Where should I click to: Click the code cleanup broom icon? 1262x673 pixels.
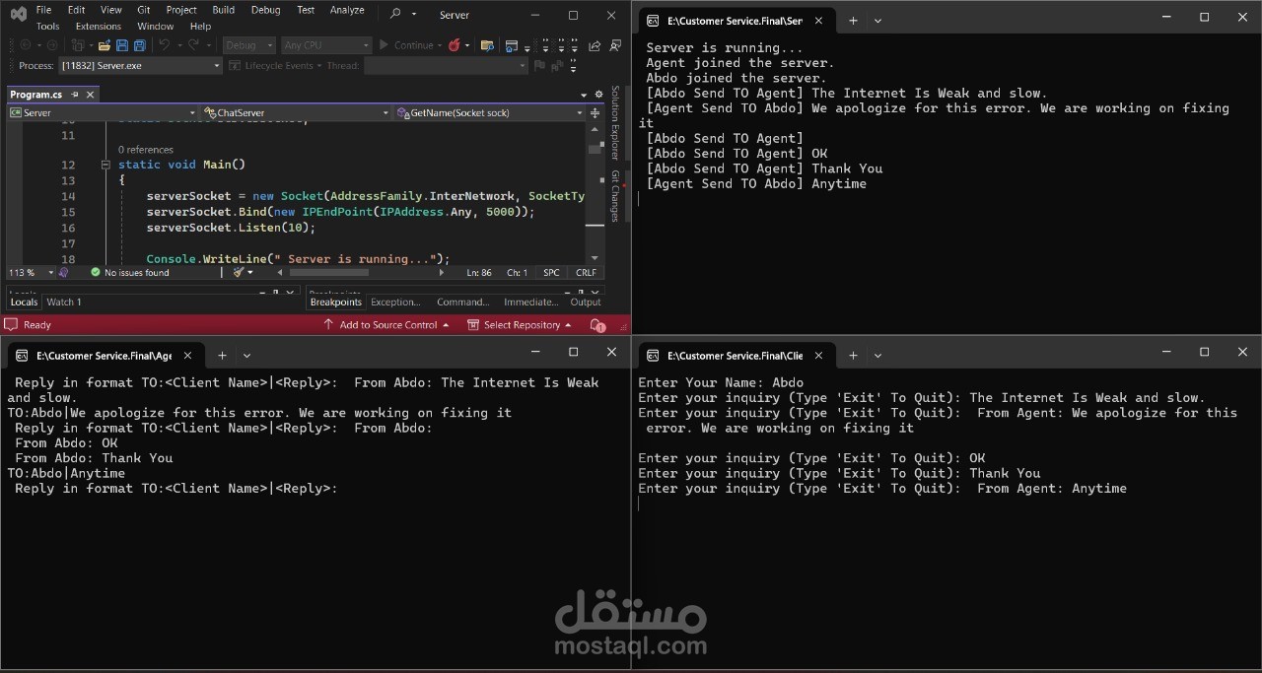tap(239, 272)
